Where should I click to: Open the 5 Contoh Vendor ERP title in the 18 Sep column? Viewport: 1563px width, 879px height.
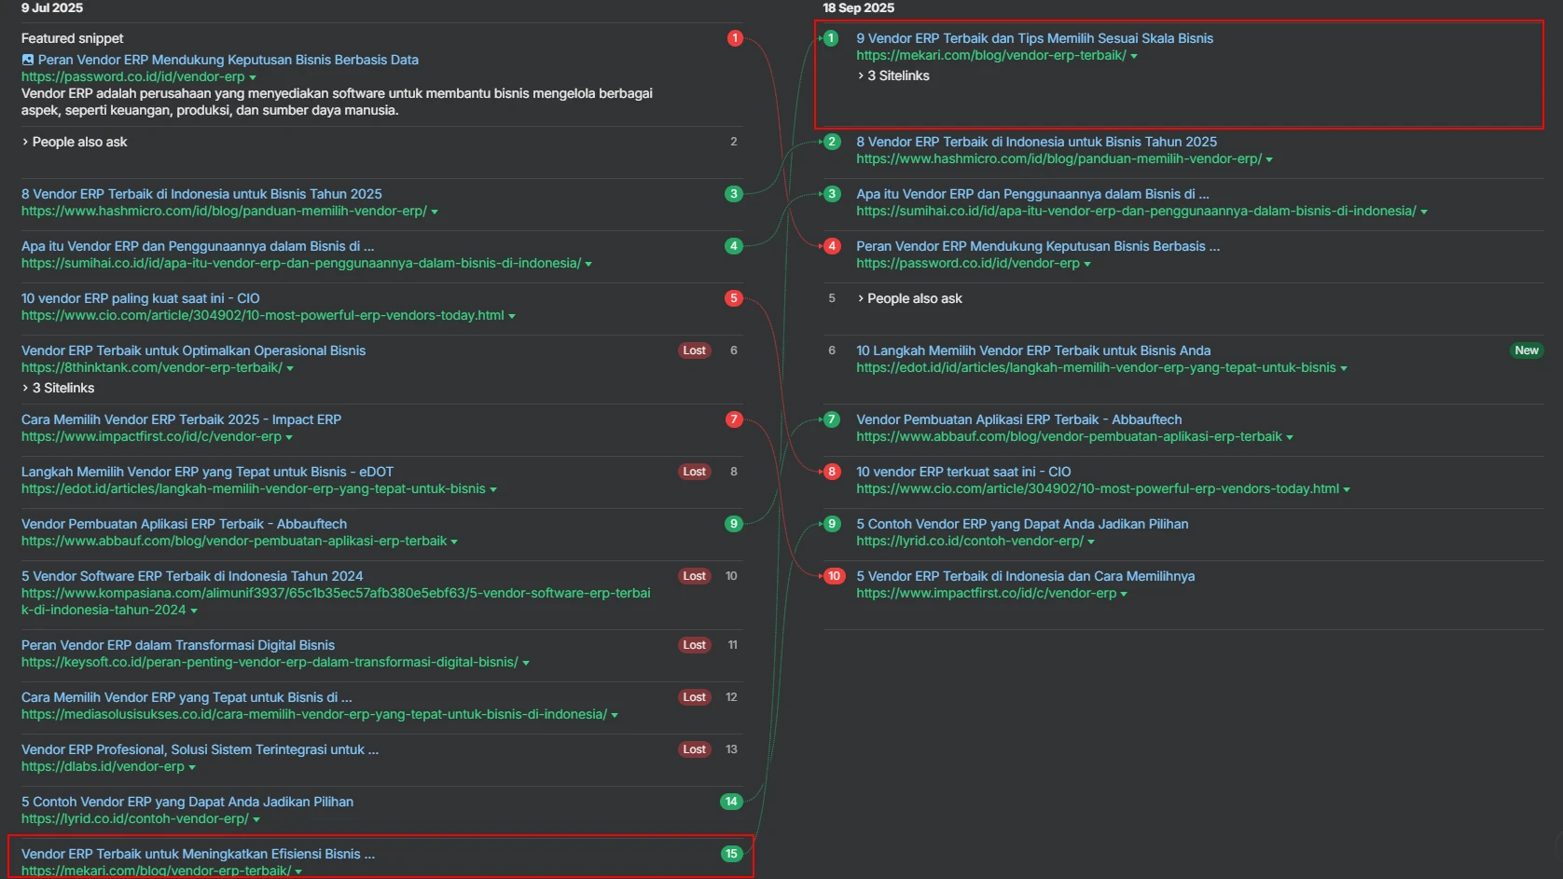coord(1022,524)
